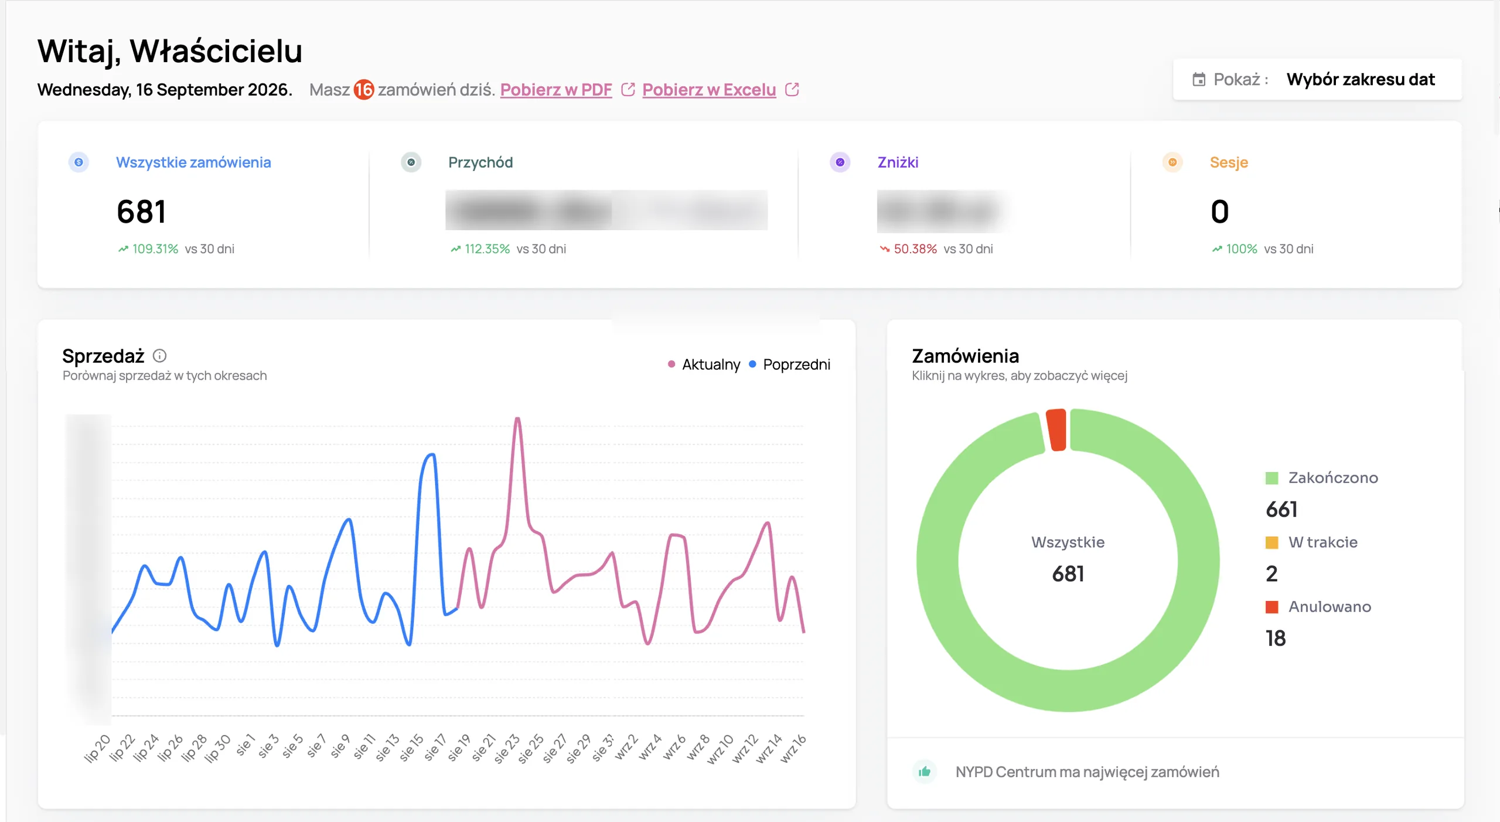The width and height of the screenshot is (1500, 822).
Task: Click the Wszystkie 681 donut center label
Action: click(x=1068, y=559)
